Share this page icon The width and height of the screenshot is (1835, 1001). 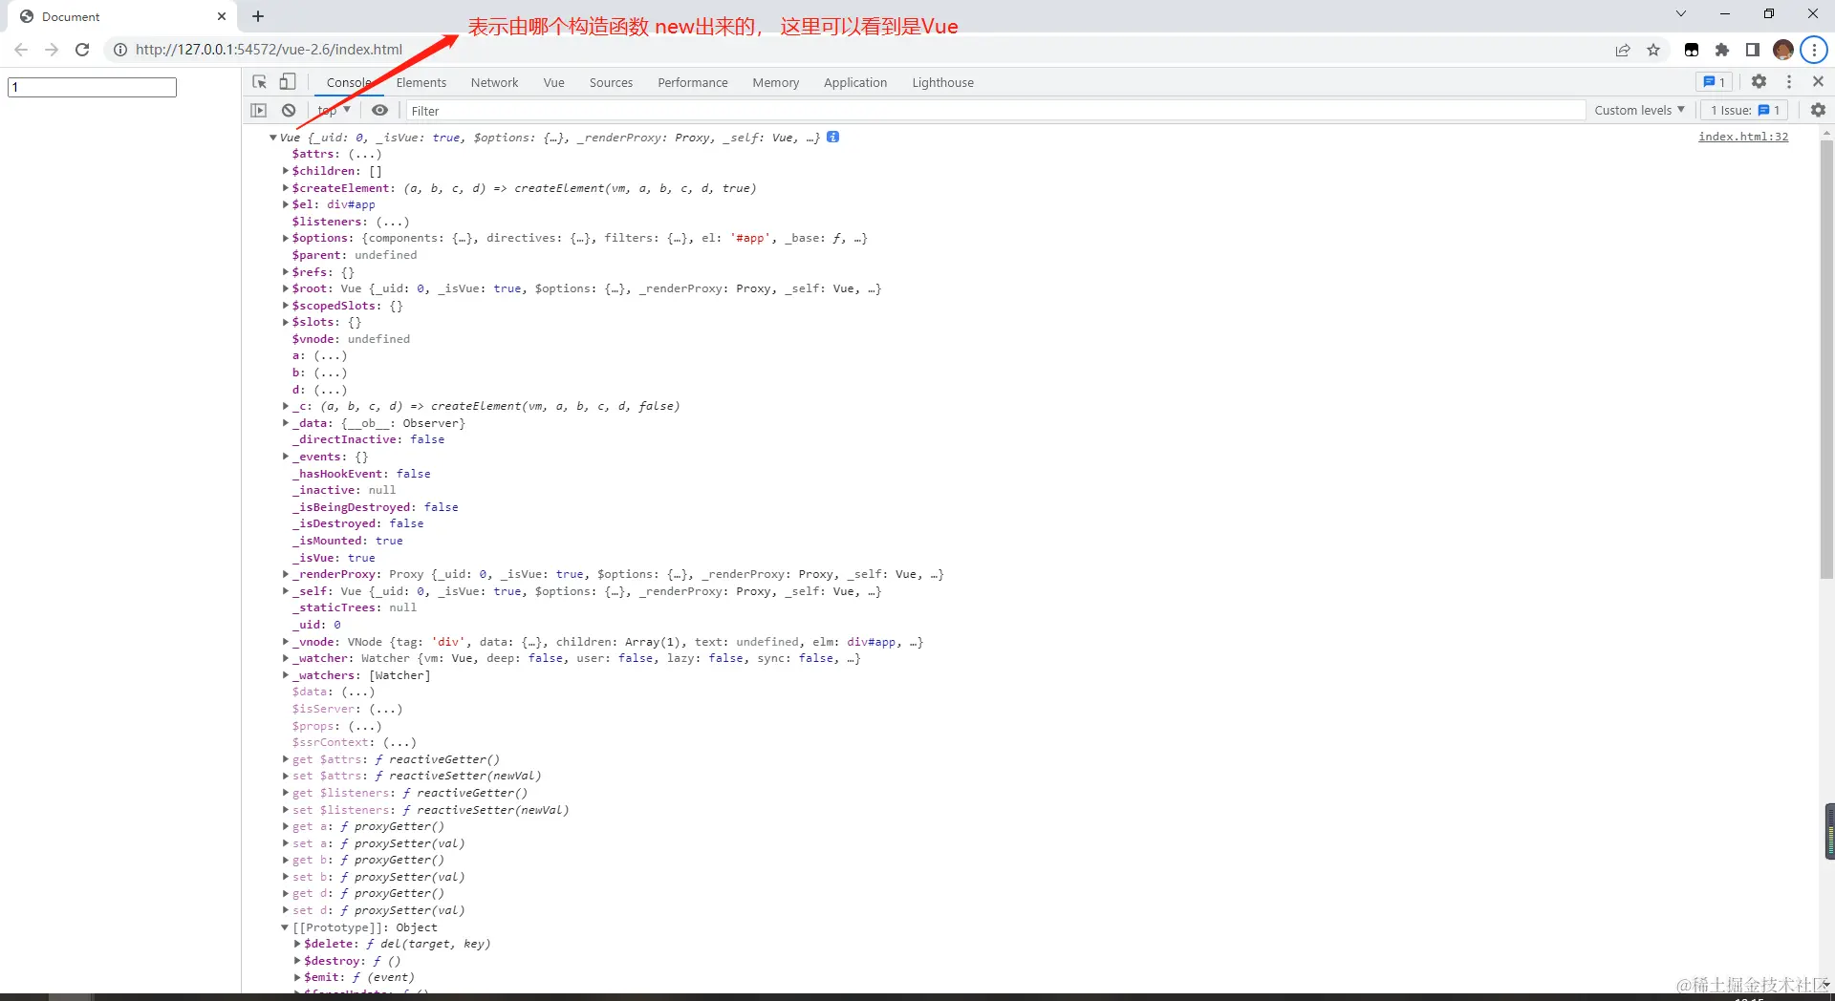1623,50
